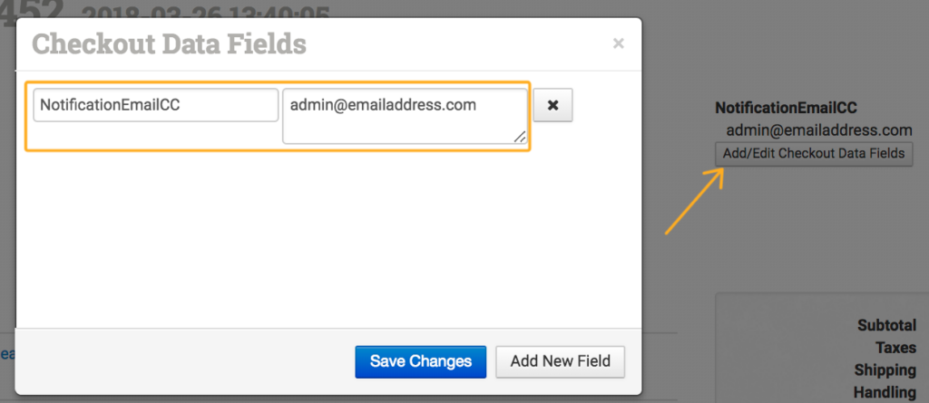929x403 pixels.
Task: Click admin@emailaddress.com text on the order page
Action: [x=819, y=130]
